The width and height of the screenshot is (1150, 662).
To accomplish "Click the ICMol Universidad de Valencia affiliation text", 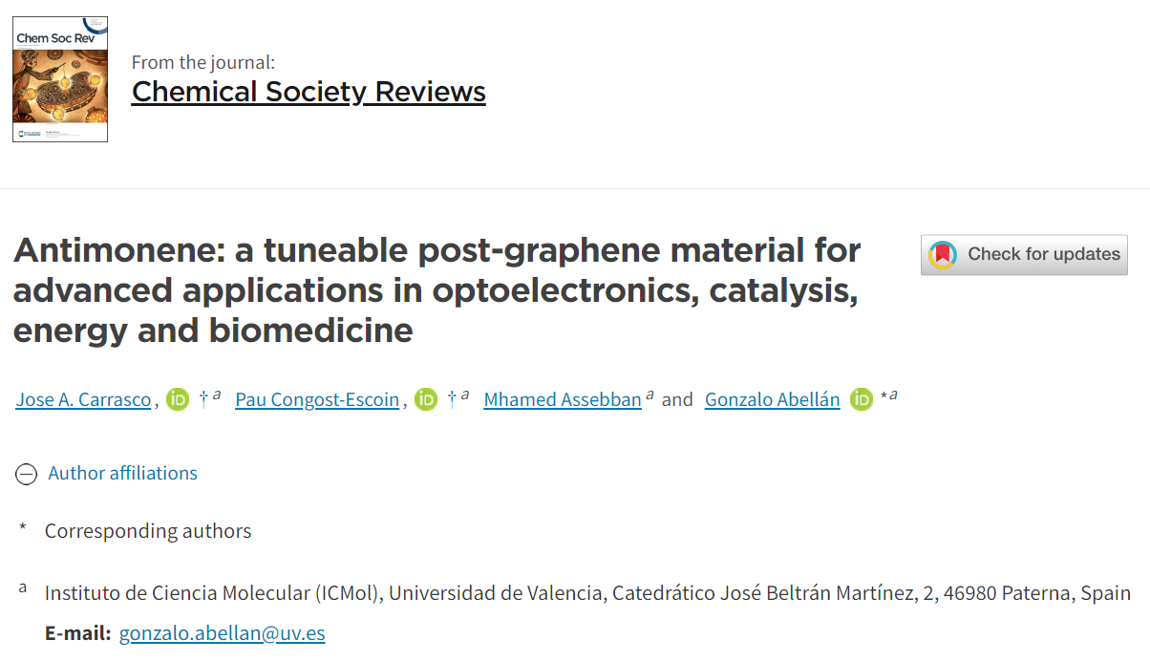I will pyautogui.click(x=587, y=593).
